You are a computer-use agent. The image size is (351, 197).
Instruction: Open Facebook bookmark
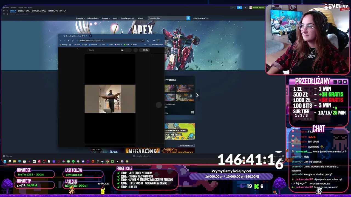[x=93, y=45]
